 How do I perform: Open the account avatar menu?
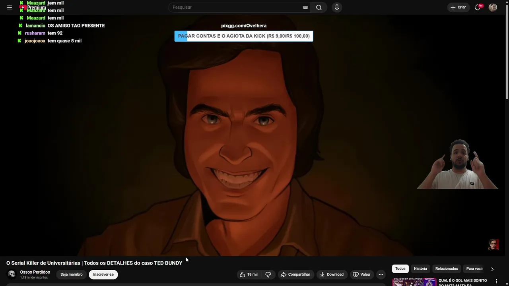tap(493, 7)
